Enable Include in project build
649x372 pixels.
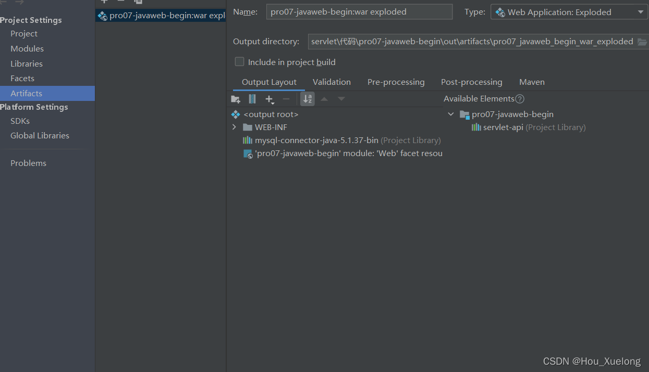click(239, 61)
